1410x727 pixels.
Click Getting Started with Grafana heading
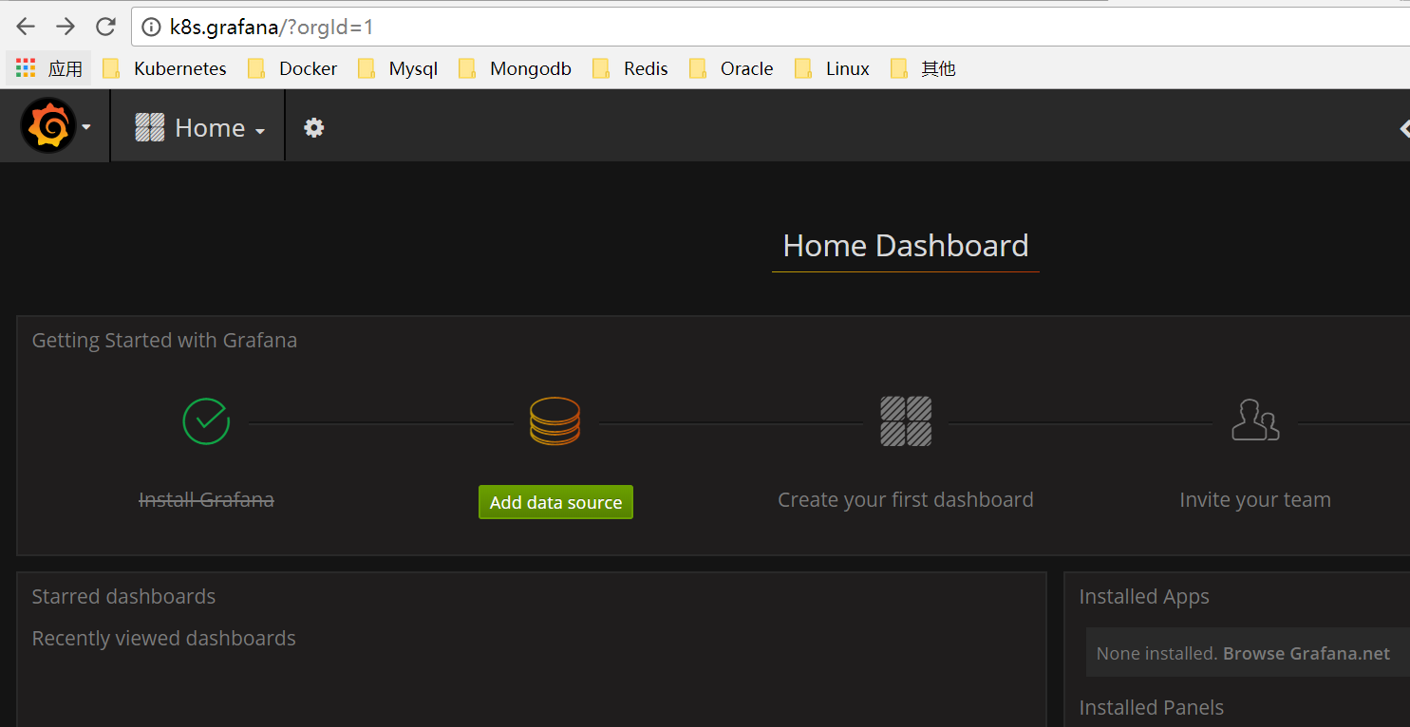(164, 340)
